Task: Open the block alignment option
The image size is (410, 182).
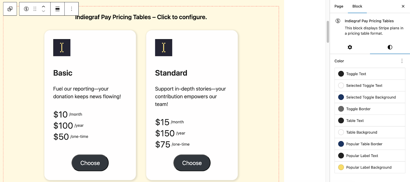Action: coord(57,9)
